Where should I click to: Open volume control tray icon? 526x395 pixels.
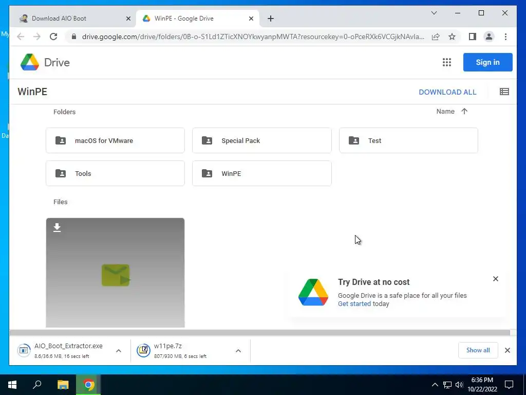pos(459,385)
